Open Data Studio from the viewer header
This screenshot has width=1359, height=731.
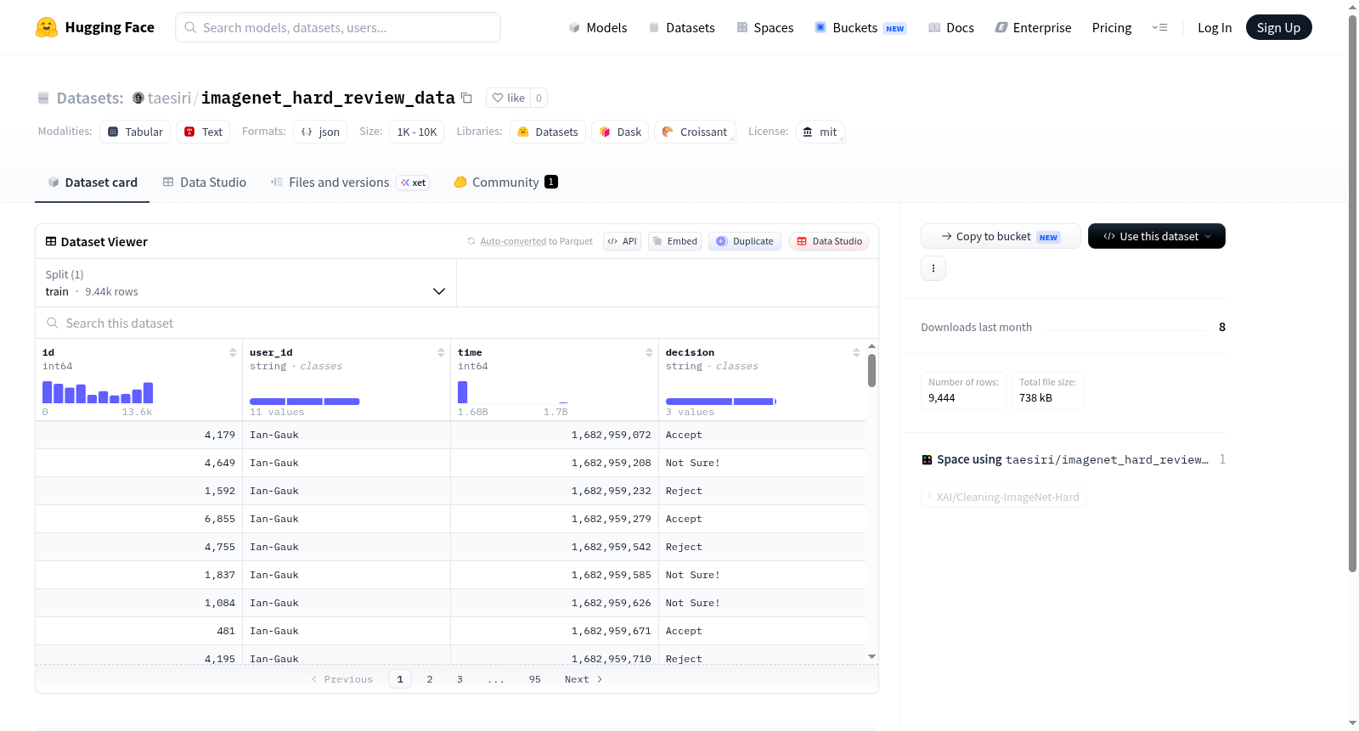(x=829, y=241)
